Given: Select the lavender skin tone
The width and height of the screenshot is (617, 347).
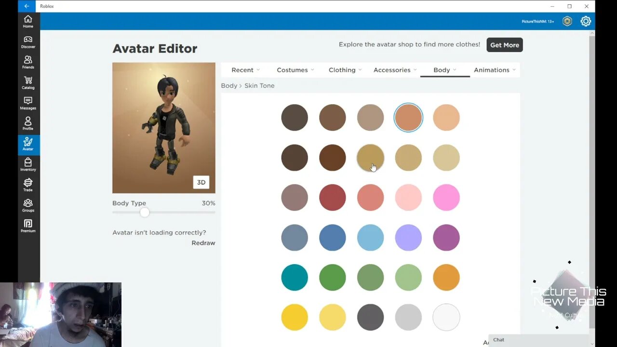Looking at the screenshot, I should coord(408,238).
